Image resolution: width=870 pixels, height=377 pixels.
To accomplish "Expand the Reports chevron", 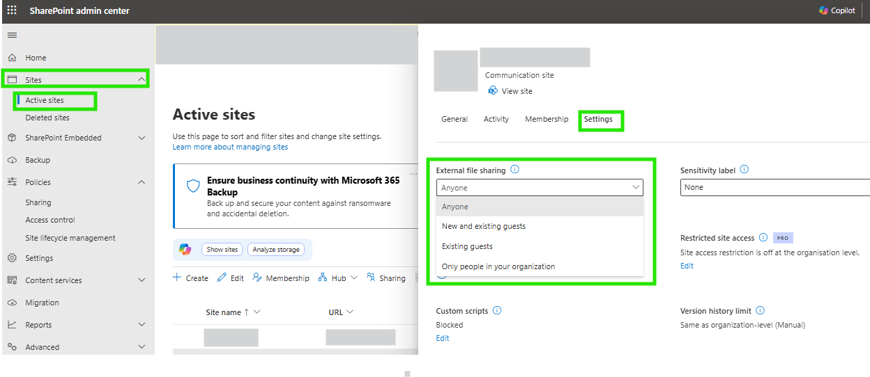I will click(142, 325).
